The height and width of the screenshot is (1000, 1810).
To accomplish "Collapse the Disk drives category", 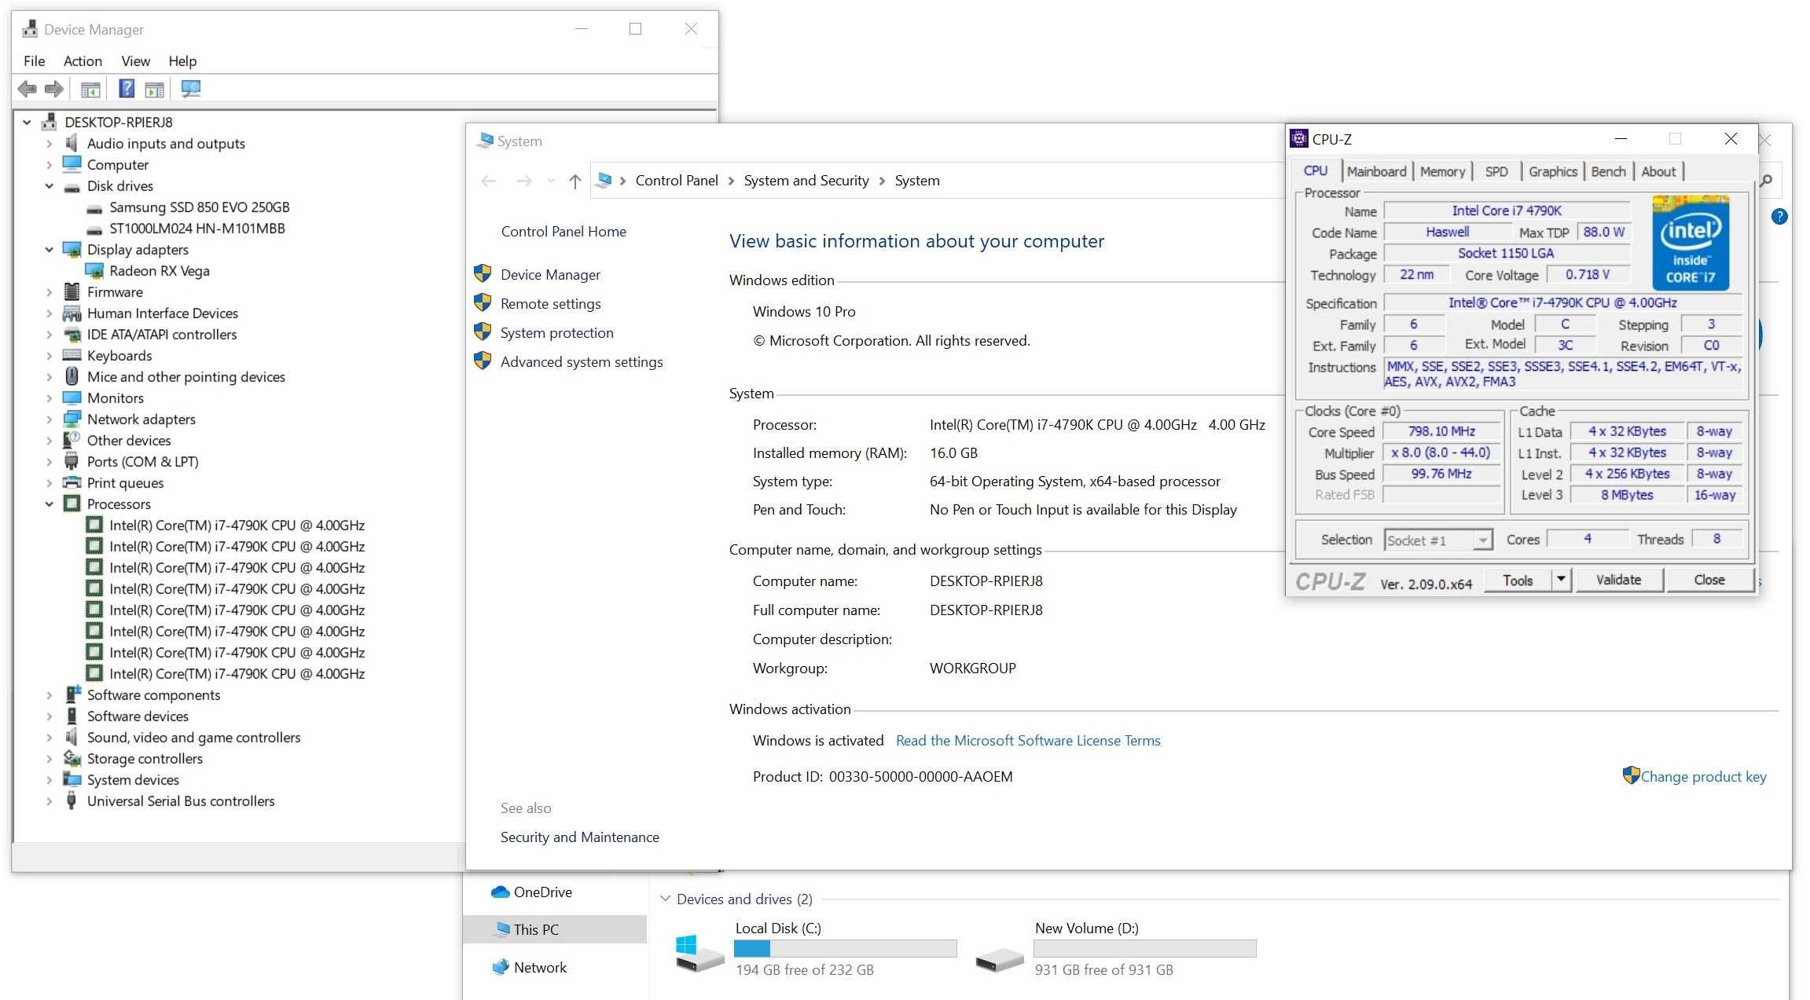I will point(49,186).
